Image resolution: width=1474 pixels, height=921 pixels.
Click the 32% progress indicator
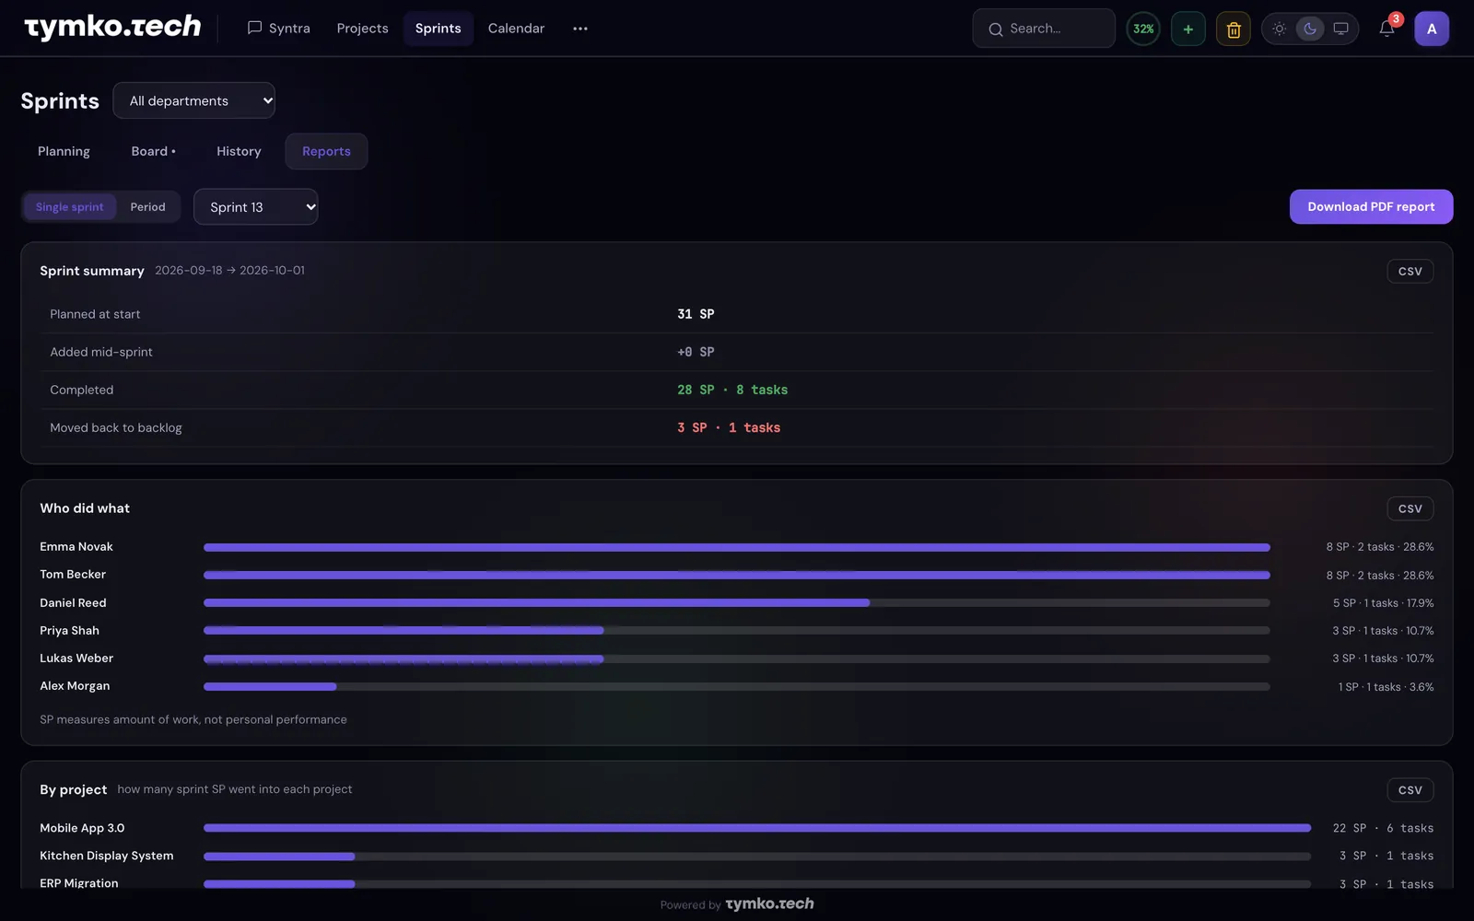pyautogui.click(x=1143, y=29)
